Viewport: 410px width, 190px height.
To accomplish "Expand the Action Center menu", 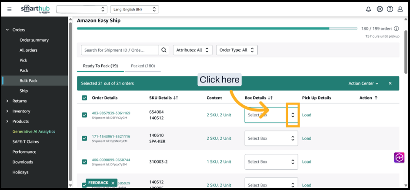I will tap(363, 83).
